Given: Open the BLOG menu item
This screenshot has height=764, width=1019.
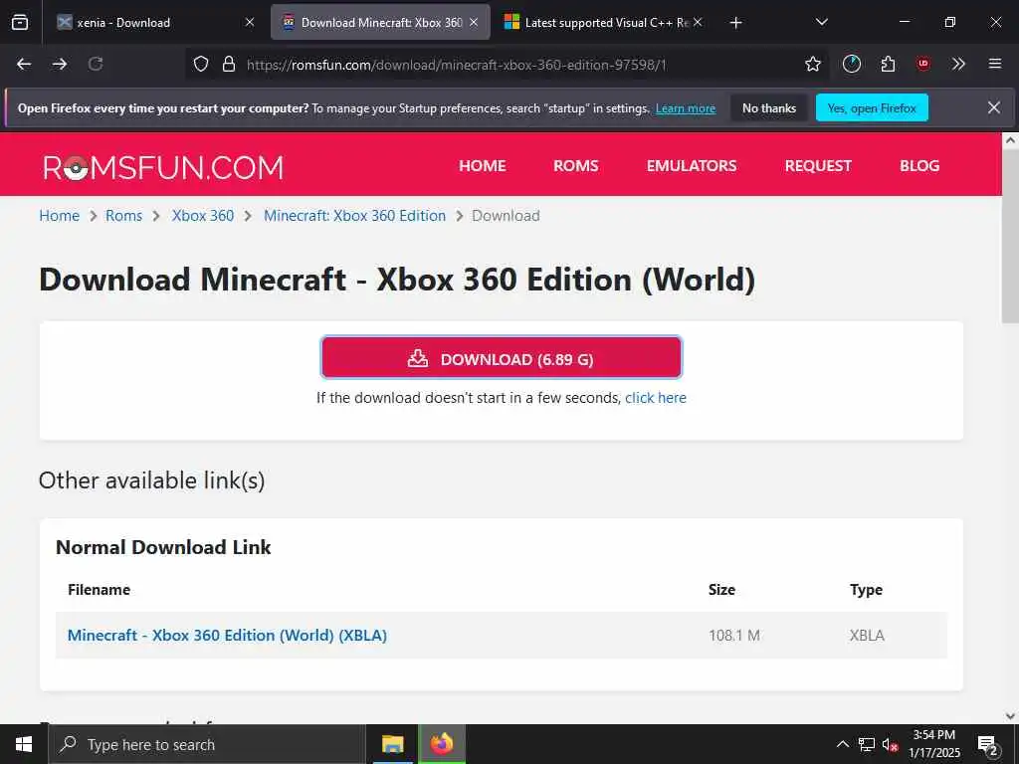Looking at the screenshot, I should 918,166.
